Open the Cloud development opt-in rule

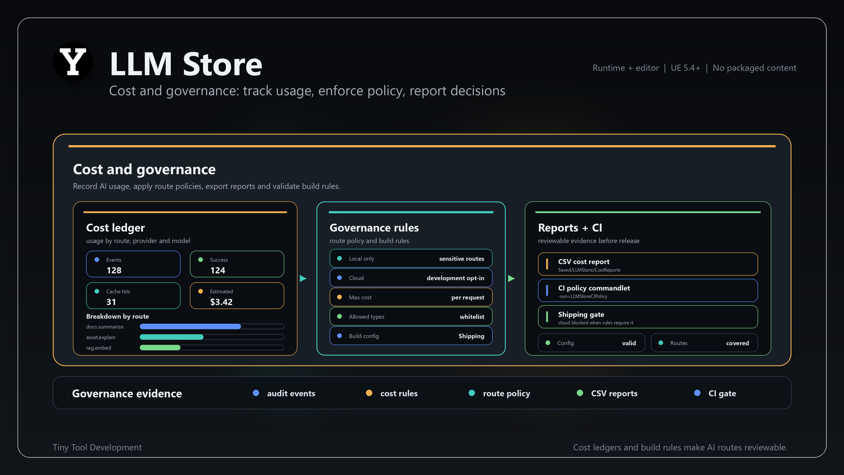411,278
